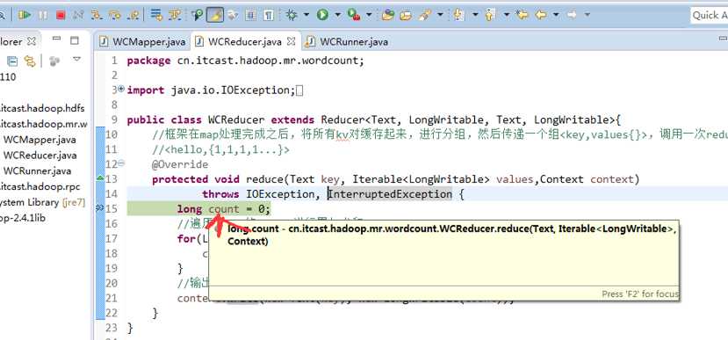Click the Search flashlight icon
The height and width of the screenshot is (340, 728).
click(x=424, y=15)
